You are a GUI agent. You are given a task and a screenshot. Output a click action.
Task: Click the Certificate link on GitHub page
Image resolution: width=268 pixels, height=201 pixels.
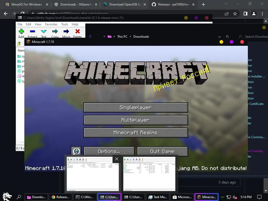[256, 104]
